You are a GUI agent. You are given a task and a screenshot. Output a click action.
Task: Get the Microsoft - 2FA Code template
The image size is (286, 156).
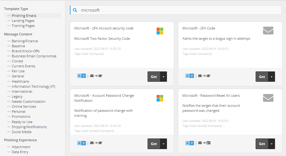click(x=262, y=77)
